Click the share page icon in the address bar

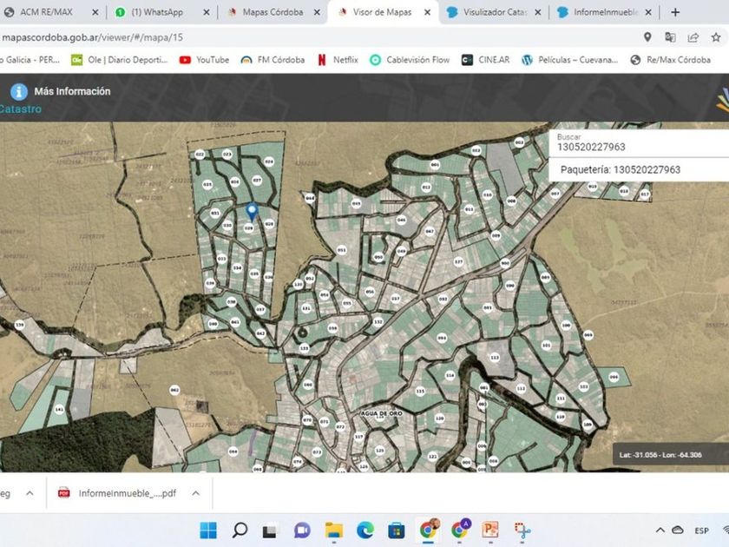pyautogui.click(x=693, y=37)
